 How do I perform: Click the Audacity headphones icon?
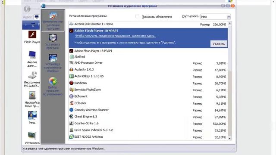pyautogui.click(x=71, y=70)
